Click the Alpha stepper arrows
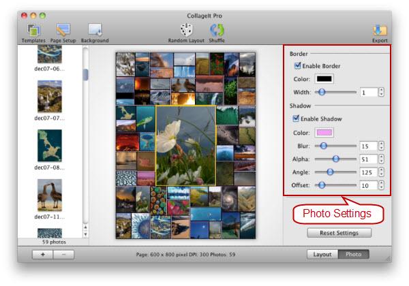Screen dimensions: 409x286 point(381,159)
